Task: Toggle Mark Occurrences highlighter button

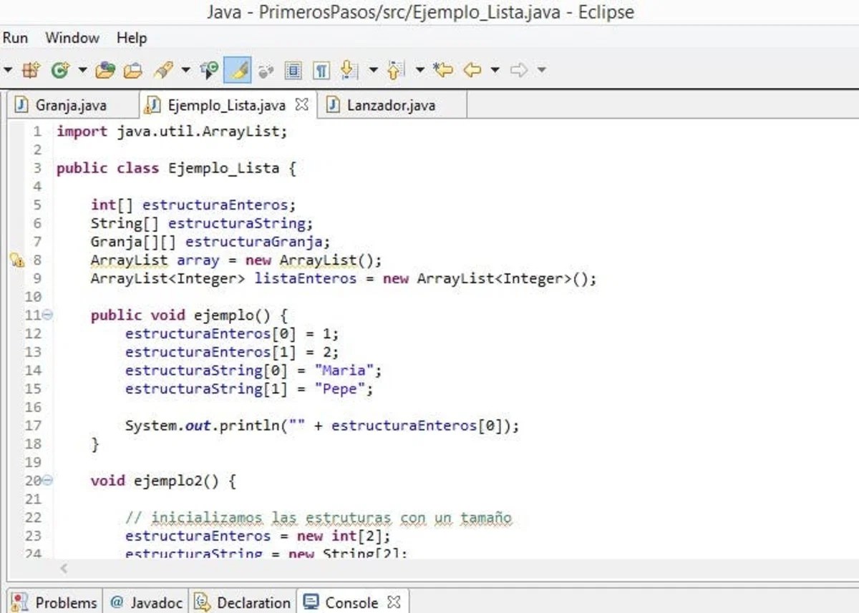Action: tap(238, 70)
